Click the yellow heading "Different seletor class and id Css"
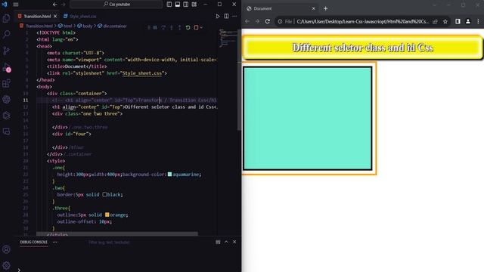484x272 pixels. (363, 48)
